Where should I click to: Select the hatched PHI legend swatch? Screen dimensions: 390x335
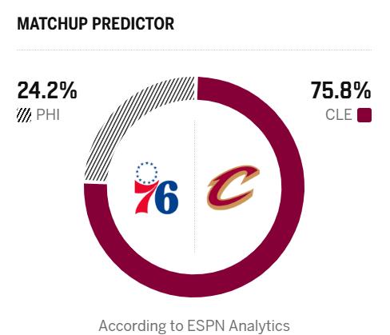click(x=24, y=115)
